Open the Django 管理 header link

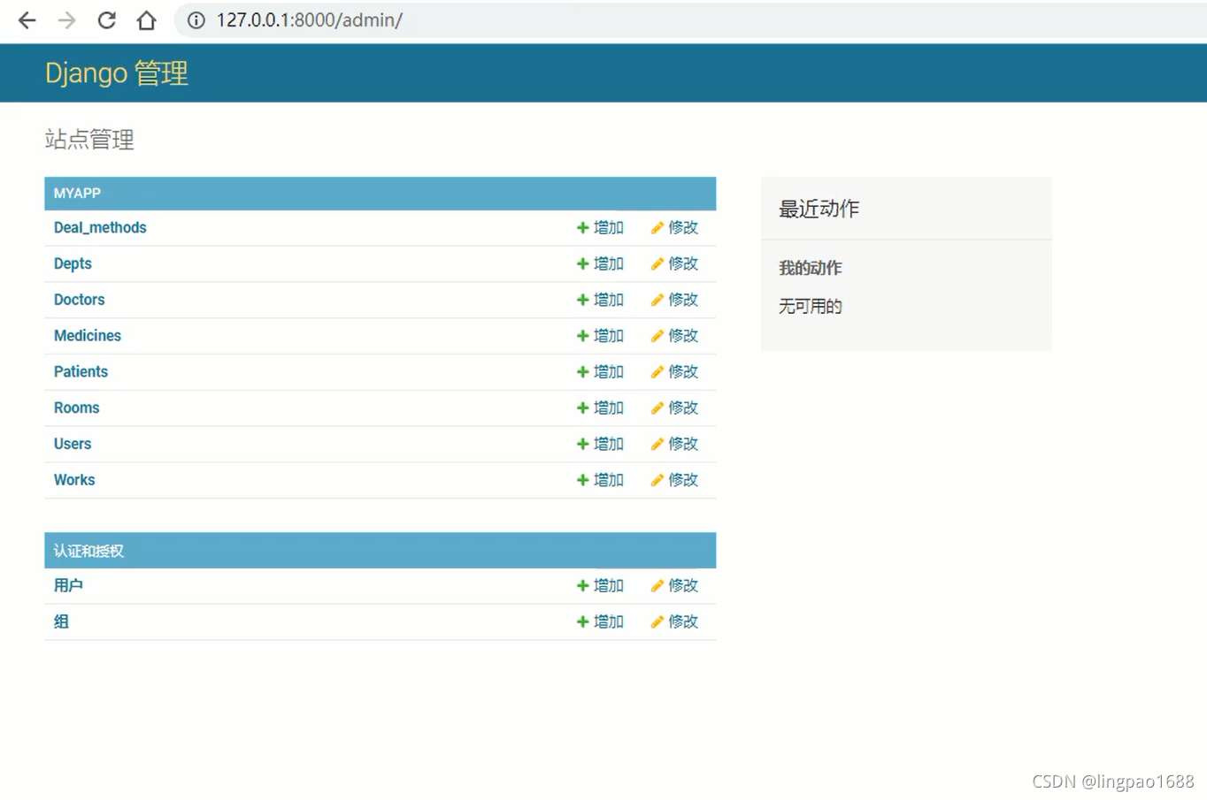(117, 72)
